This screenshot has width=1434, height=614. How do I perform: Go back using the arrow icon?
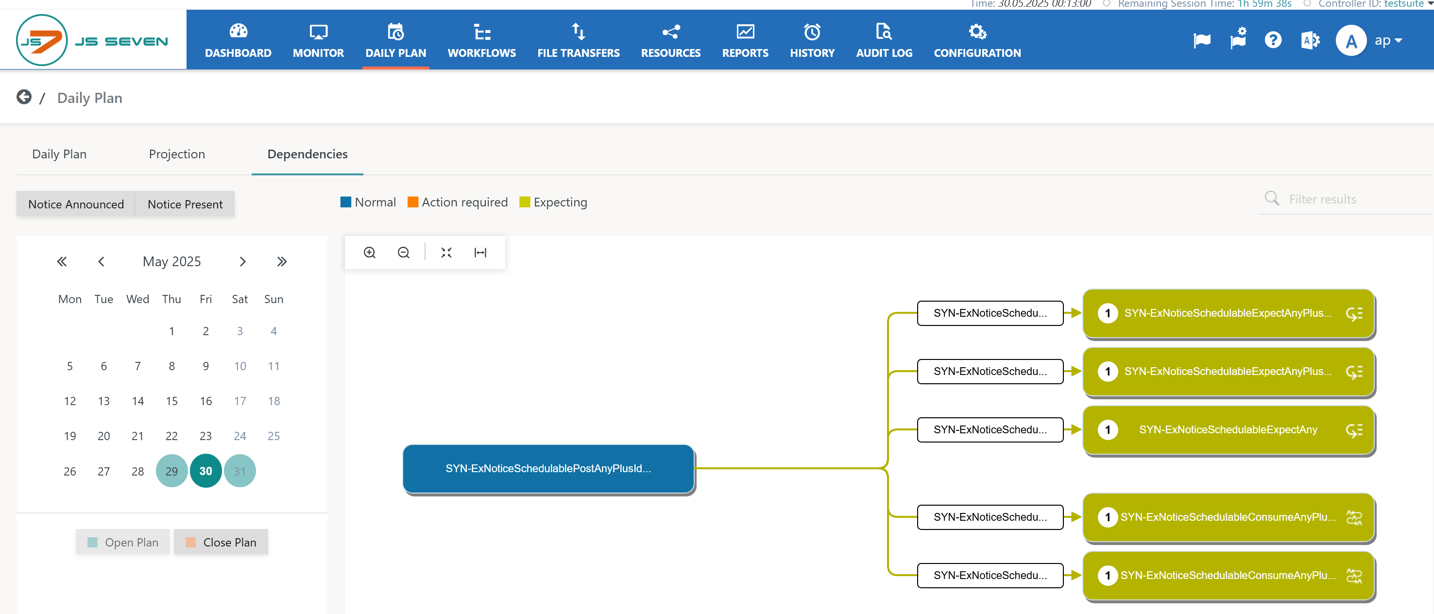coord(24,98)
